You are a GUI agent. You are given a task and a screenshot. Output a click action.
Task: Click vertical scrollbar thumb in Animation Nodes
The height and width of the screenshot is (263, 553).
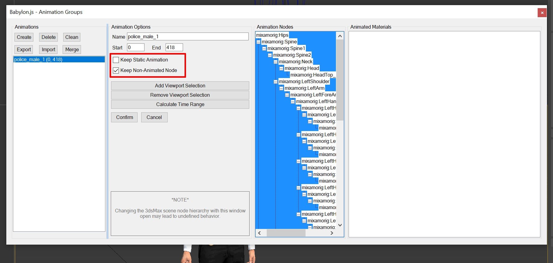340,80
